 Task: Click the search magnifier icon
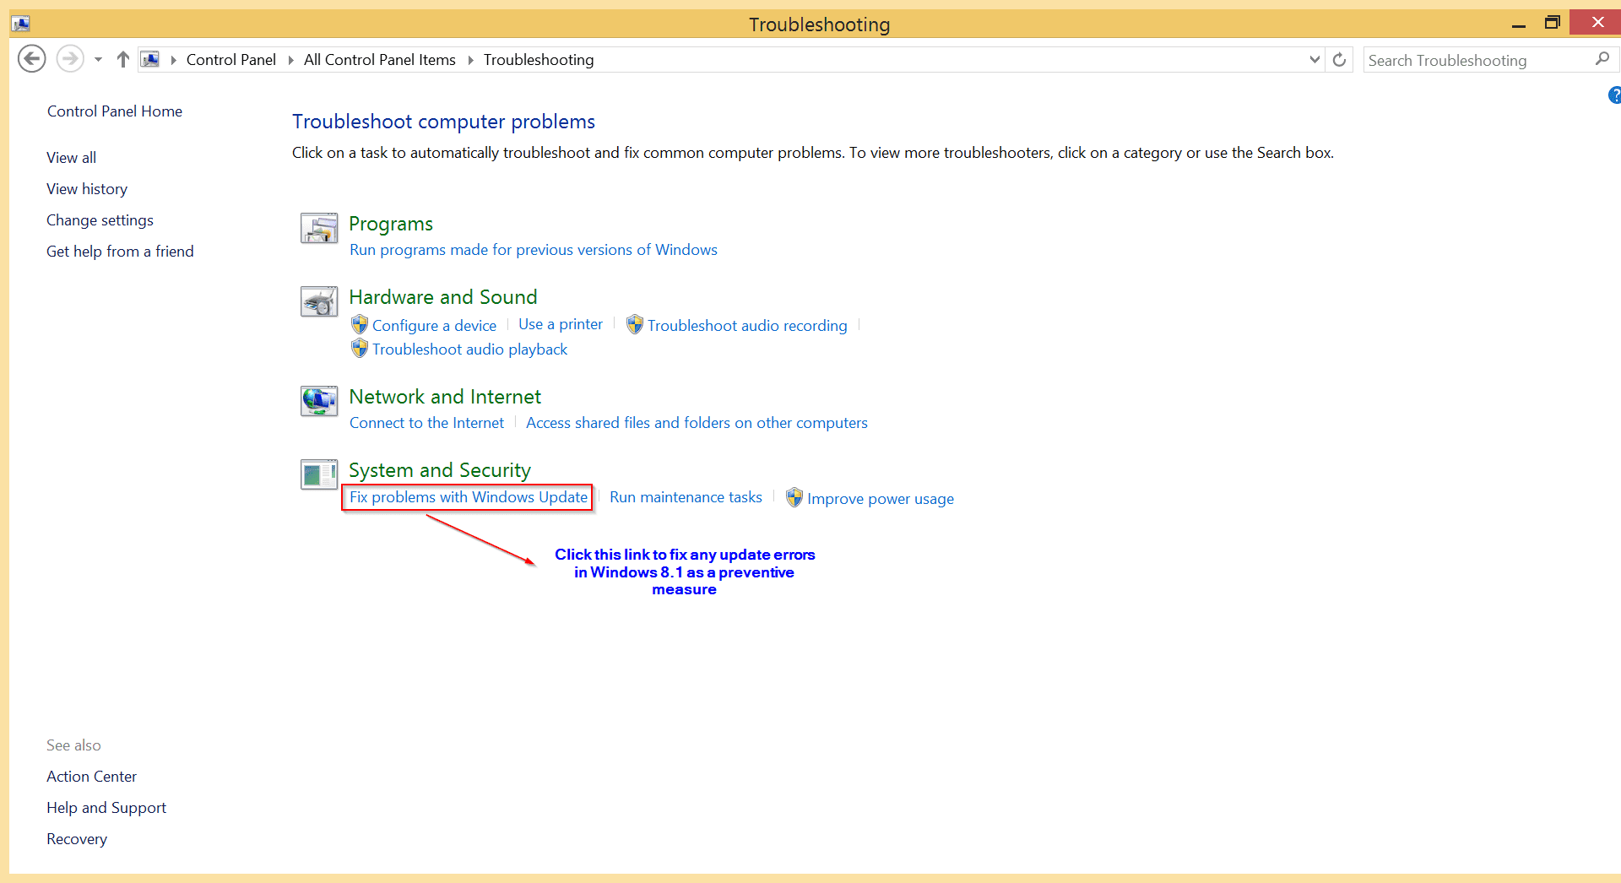click(x=1602, y=59)
